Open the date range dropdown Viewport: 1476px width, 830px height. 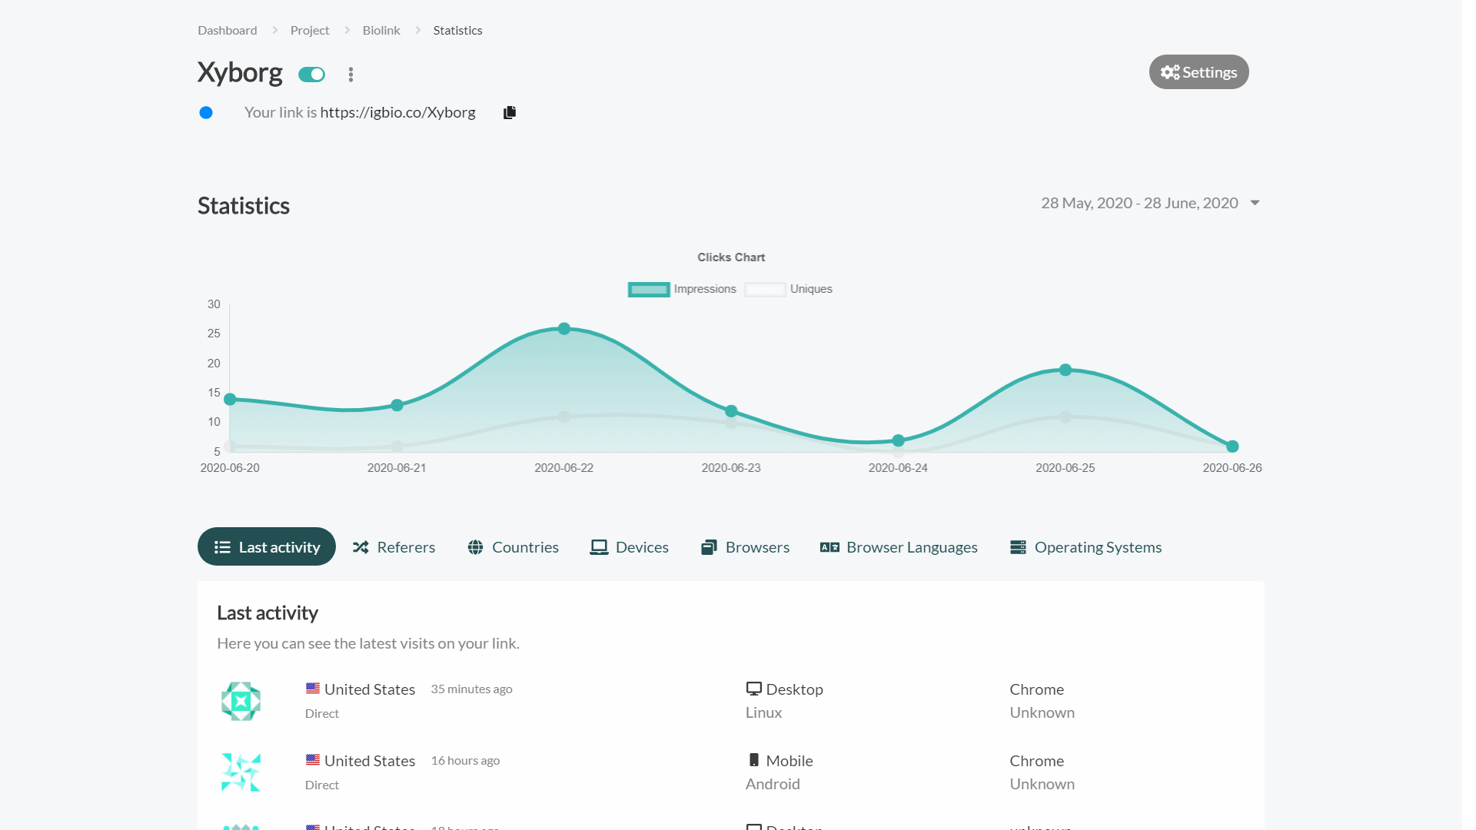[x=1139, y=203]
